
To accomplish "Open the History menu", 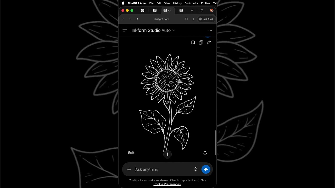I will pyautogui.click(x=177, y=3).
